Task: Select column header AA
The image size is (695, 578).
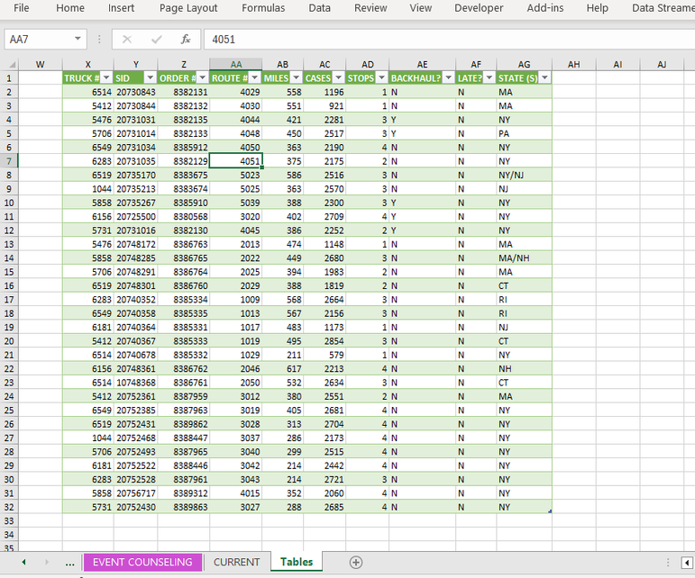Action: 236,65
